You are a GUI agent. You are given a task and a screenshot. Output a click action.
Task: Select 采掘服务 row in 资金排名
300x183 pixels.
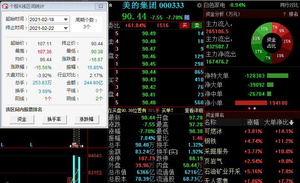tap(251, 151)
